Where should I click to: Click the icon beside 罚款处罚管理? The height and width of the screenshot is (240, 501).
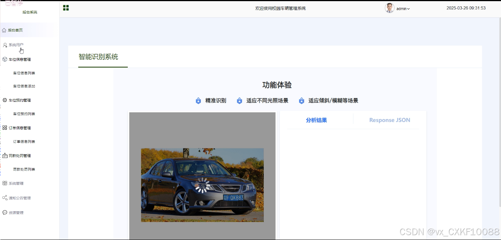click(x=4, y=155)
